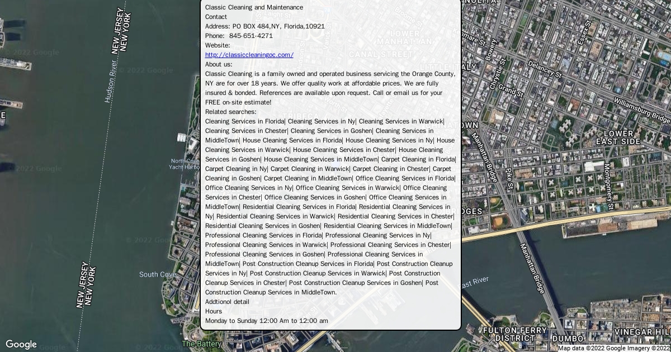Screen dimensions: 671x352
Task: Open the classiccleaningoc.com website link
Action: click(x=249, y=55)
